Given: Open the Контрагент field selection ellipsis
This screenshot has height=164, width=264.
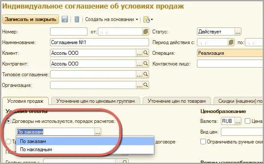Looking at the screenshot, I should [139, 64].
